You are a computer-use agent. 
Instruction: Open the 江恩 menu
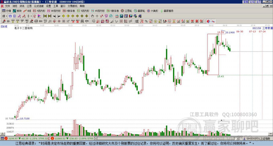(29, 6)
